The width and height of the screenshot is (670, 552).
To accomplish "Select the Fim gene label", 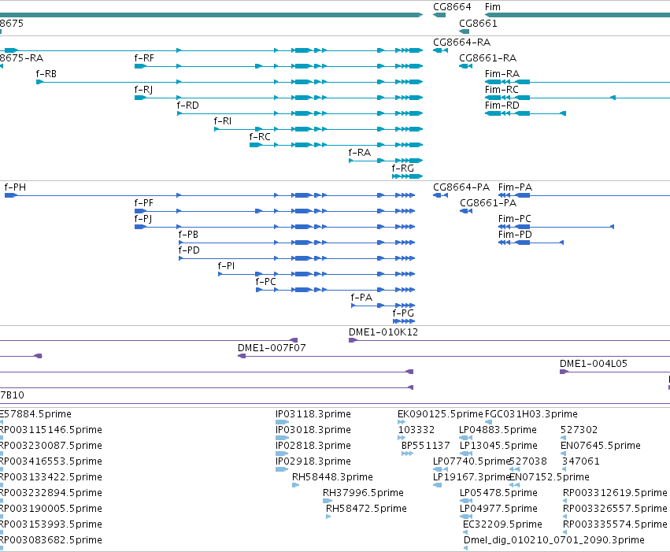I will [x=492, y=7].
